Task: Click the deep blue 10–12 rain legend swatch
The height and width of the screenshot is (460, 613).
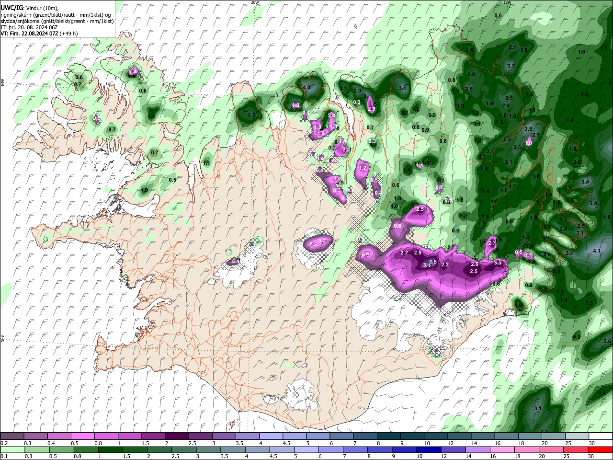Action: [x=429, y=449]
